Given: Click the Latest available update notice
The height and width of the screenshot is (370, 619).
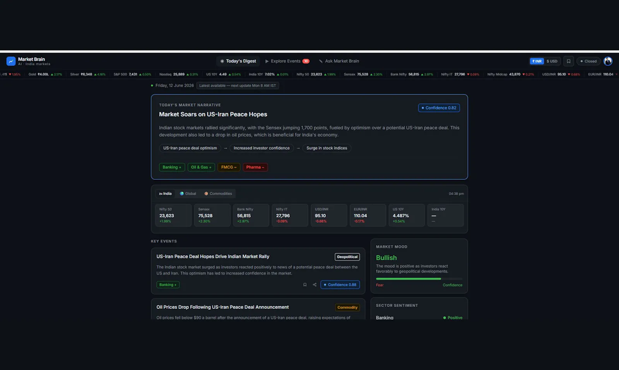Looking at the screenshot, I should (x=238, y=85).
